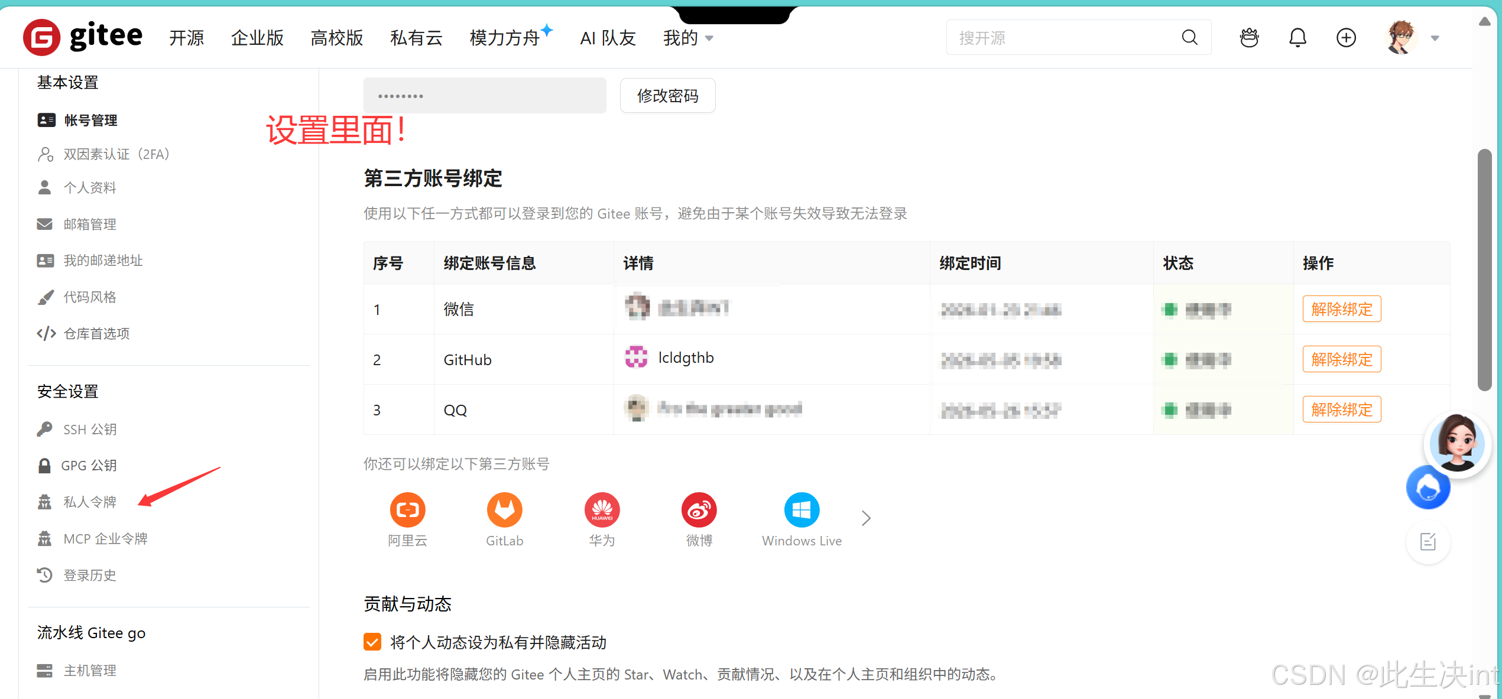Screen dimensions: 1502x699
Task: Click the plus create icon
Action: click(1346, 38)
